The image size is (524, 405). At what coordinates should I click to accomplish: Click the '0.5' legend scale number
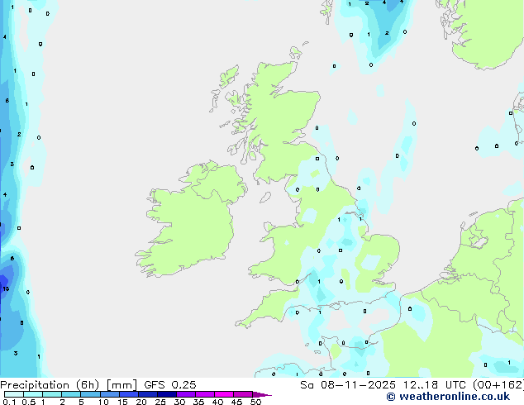point(29,402)
